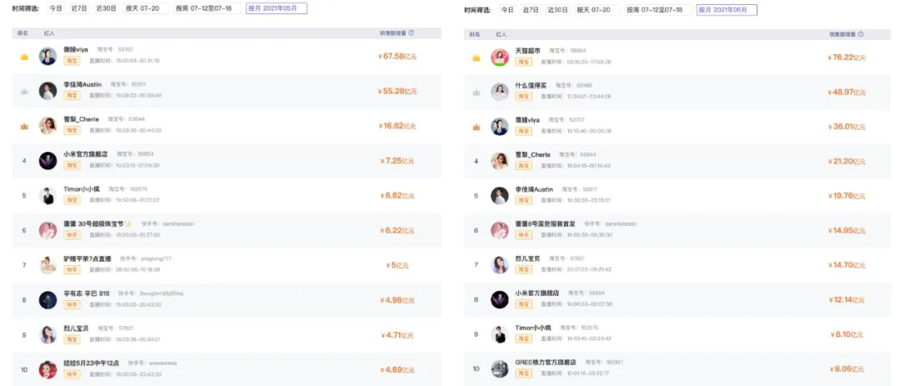The width and height of the screenshot is (901, 386).
Task: Click the 排名 column header in May 2021 list
Action: point(23,33)
